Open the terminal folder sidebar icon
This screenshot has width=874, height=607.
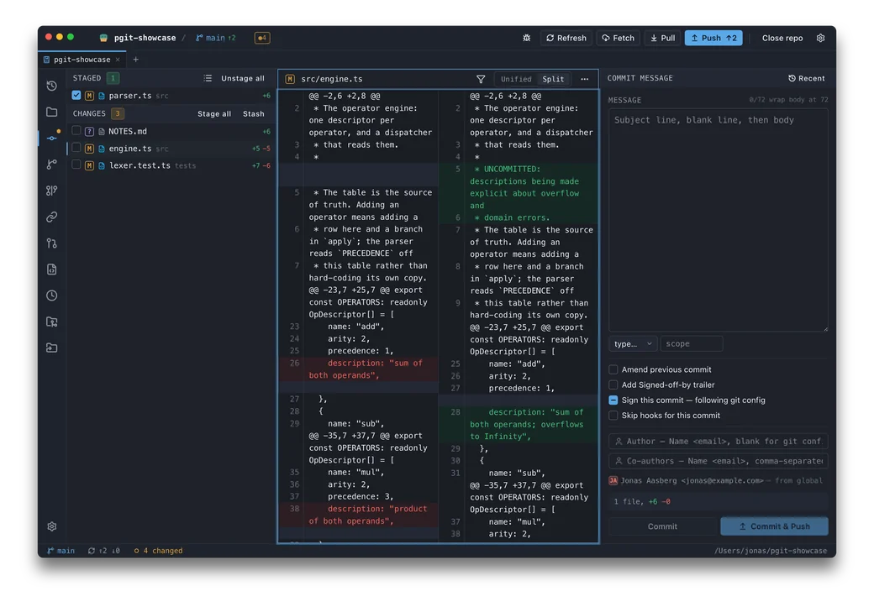tap(52, 348)
